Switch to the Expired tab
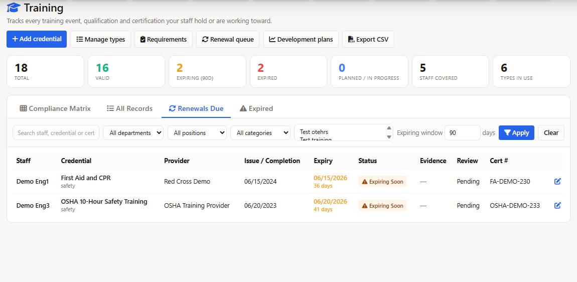 (256, 108)
